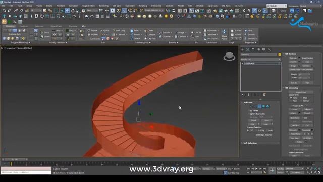This screenshot has height=182, width=323.
Task: Click the Collapse button in Edit Geometry
Action: [x=307, y=109]
